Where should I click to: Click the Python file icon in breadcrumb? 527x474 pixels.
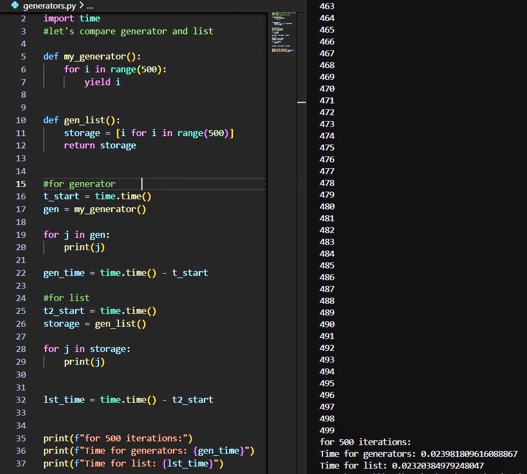click(x=15, y=5)
